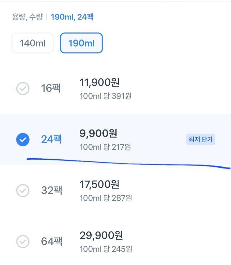This screenshot has height=265, width=231.
Task: Toggle the selected 24팩 blue checkmark
Action: 23,139
